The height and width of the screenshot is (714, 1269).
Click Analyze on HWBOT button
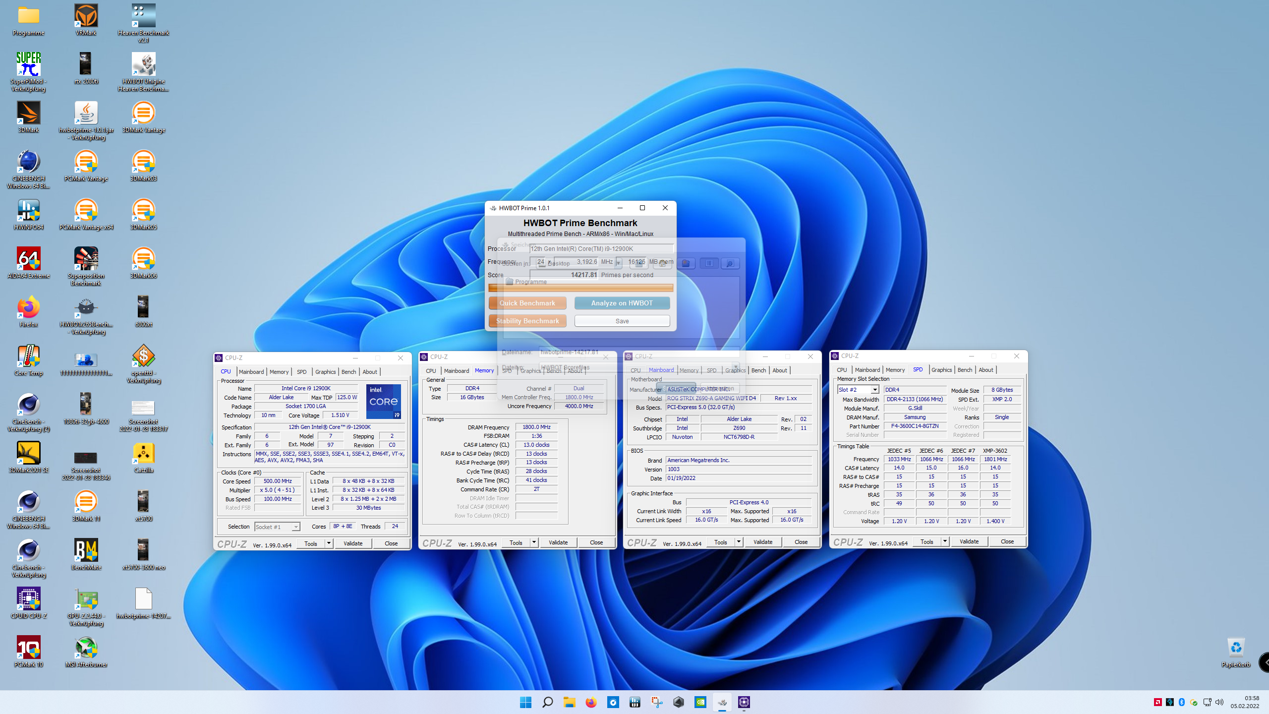click(x=622, y=303)
